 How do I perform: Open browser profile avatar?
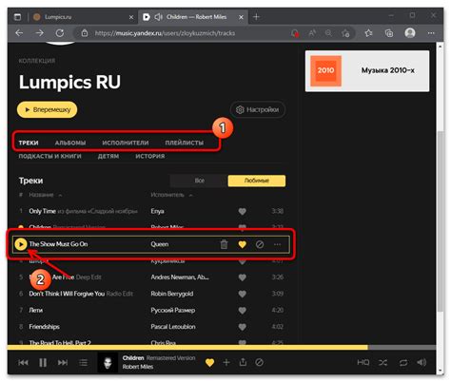click(410, 33)
